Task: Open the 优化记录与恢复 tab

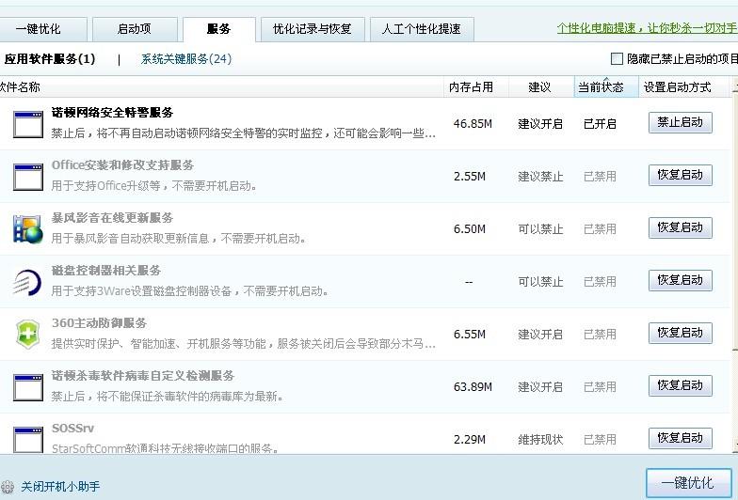Action: [313, 29]
